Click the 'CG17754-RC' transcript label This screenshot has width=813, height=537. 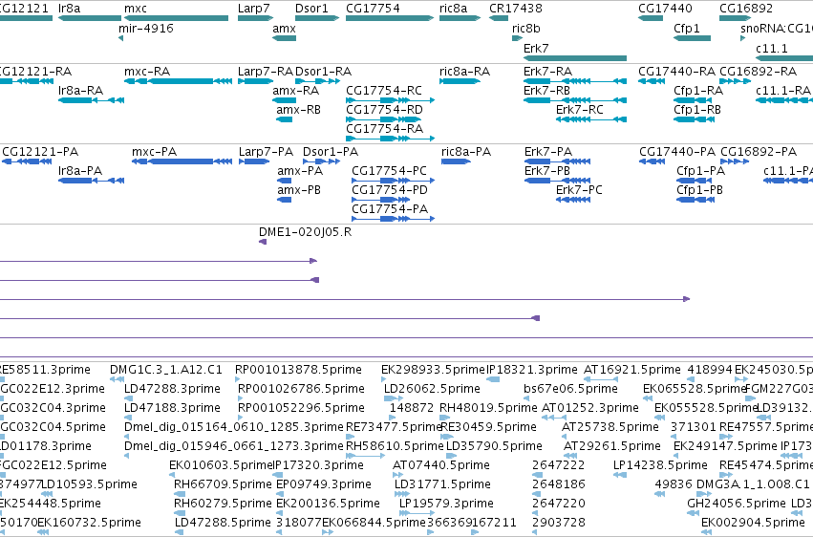[x=384, y=90]
